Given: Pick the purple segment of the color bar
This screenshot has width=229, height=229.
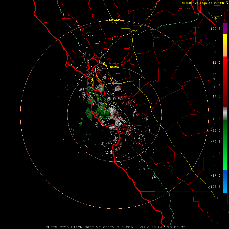Looking at the screenshot, I should pos(225,28).
